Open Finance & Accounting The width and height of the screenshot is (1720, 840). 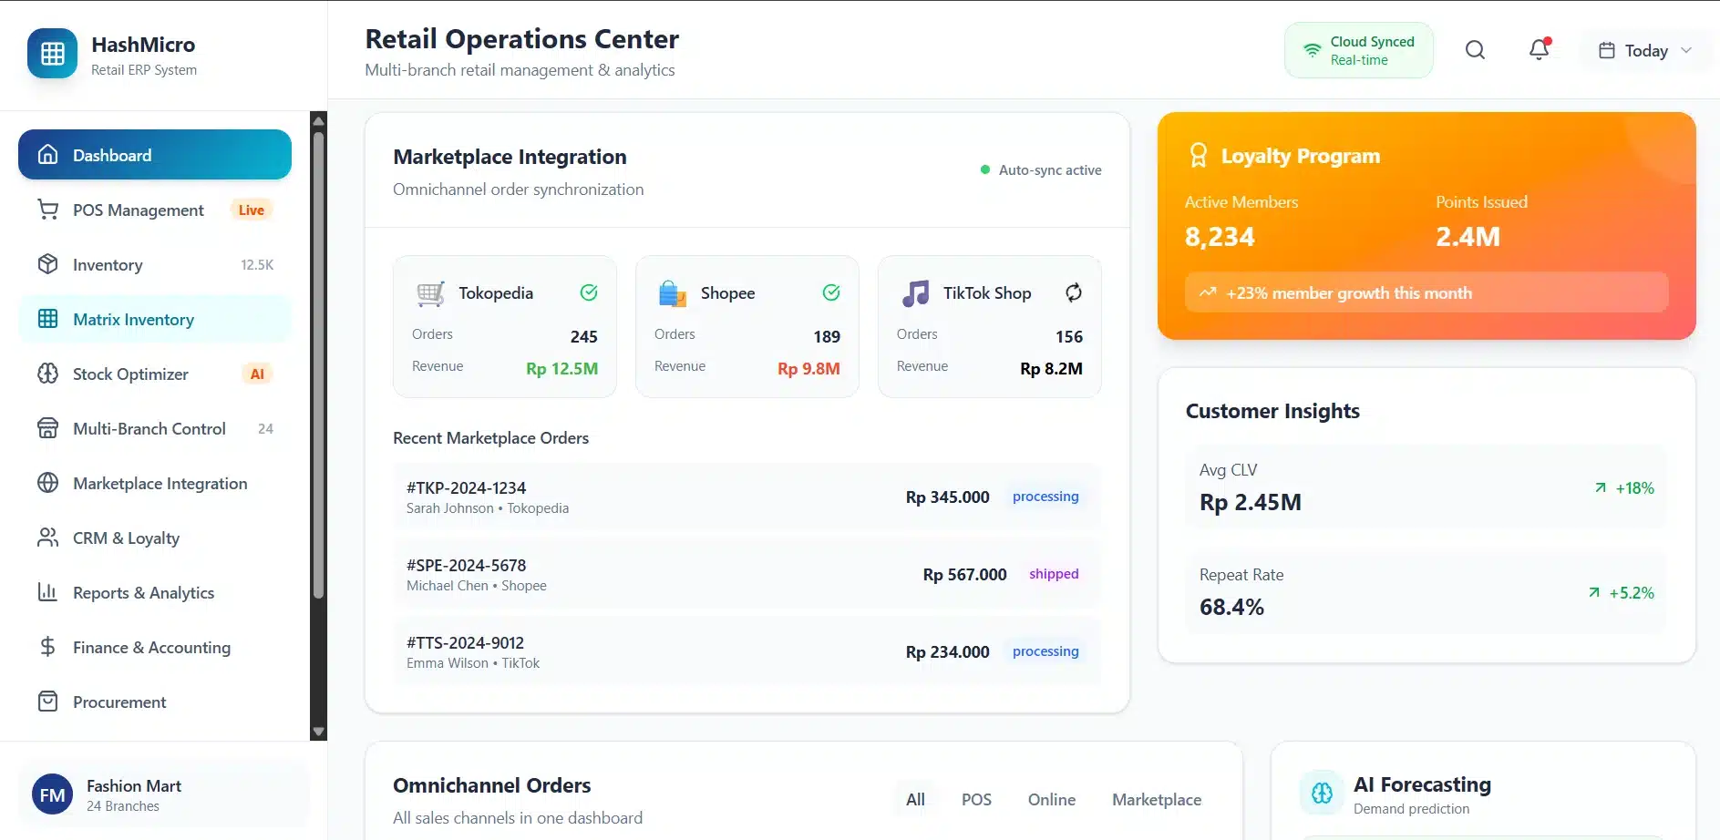pos(155,647)
